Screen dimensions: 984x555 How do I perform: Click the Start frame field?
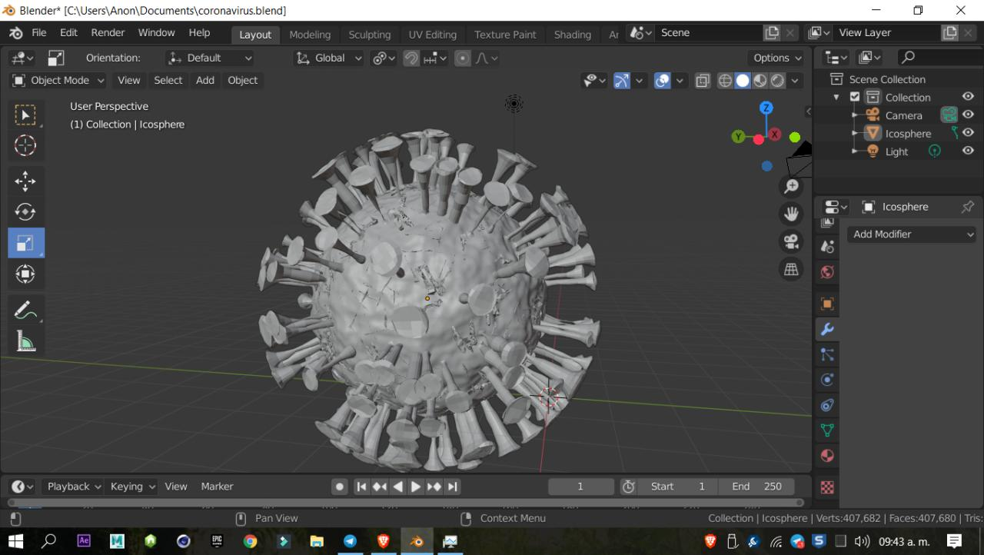[x=678, y=487]
